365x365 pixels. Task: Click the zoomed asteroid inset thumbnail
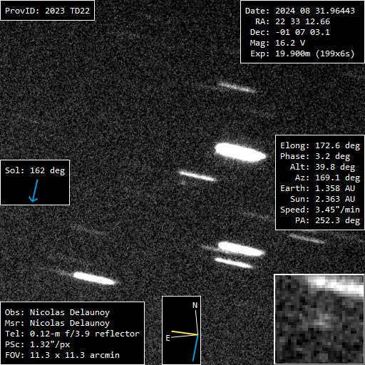[319, 319]
